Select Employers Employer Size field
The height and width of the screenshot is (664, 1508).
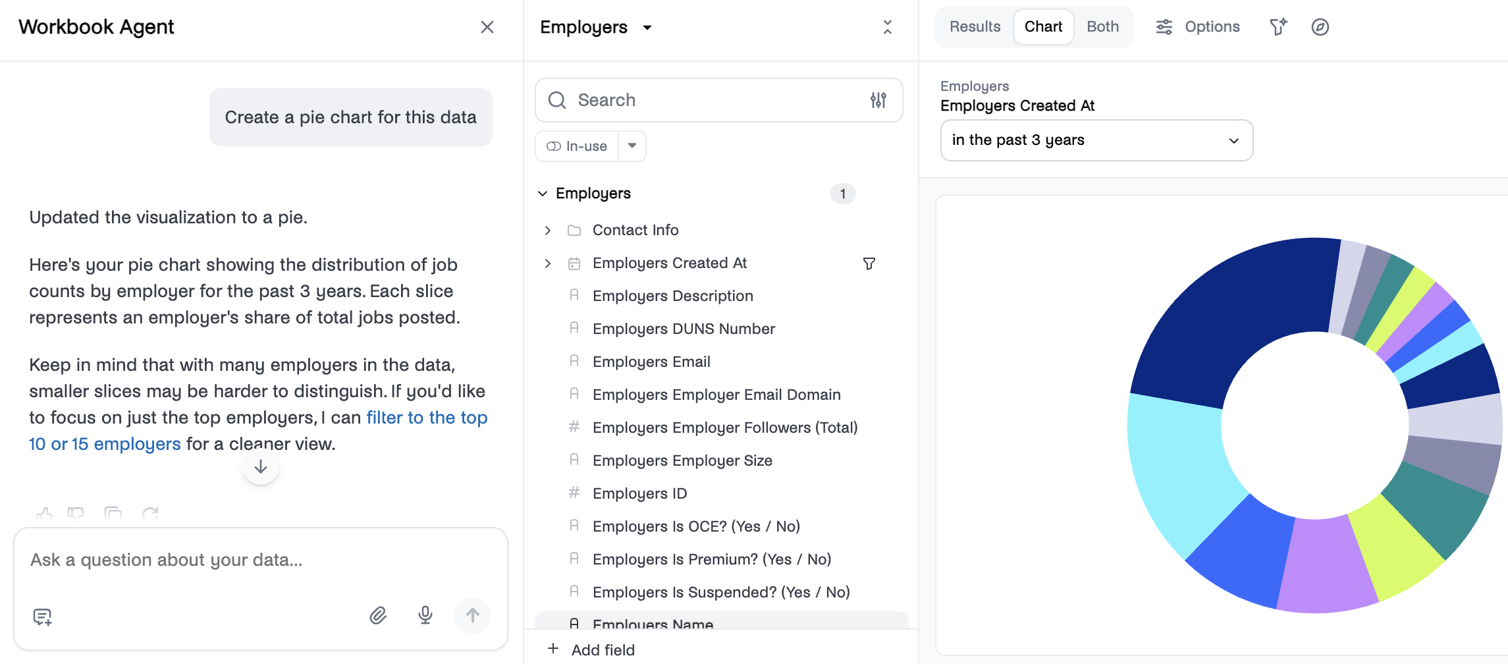click(x=682, y=461)
